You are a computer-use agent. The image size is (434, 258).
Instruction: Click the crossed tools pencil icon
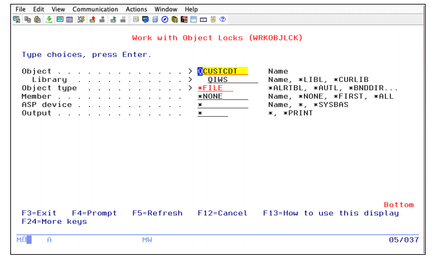81,19
